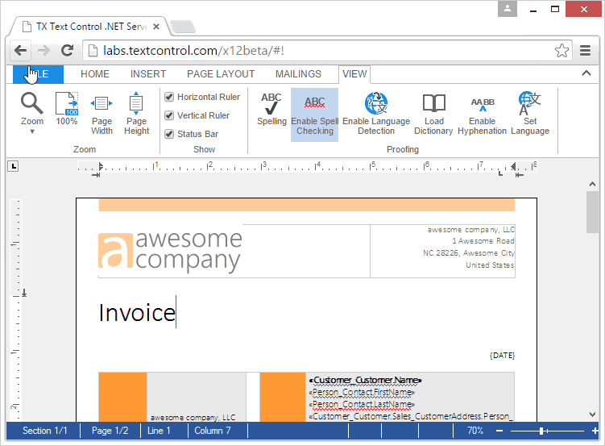Image resolution: width=605 pixels, height=446 pixels.
Task: Collapse the ribbon with the chevron
Action: pos(586,73)
